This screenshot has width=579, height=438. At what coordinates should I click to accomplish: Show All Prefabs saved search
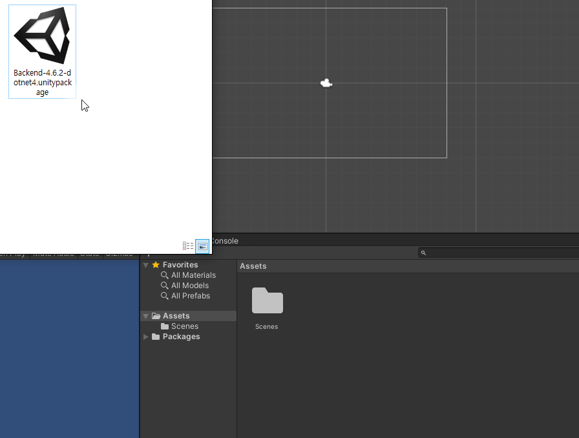191,296
